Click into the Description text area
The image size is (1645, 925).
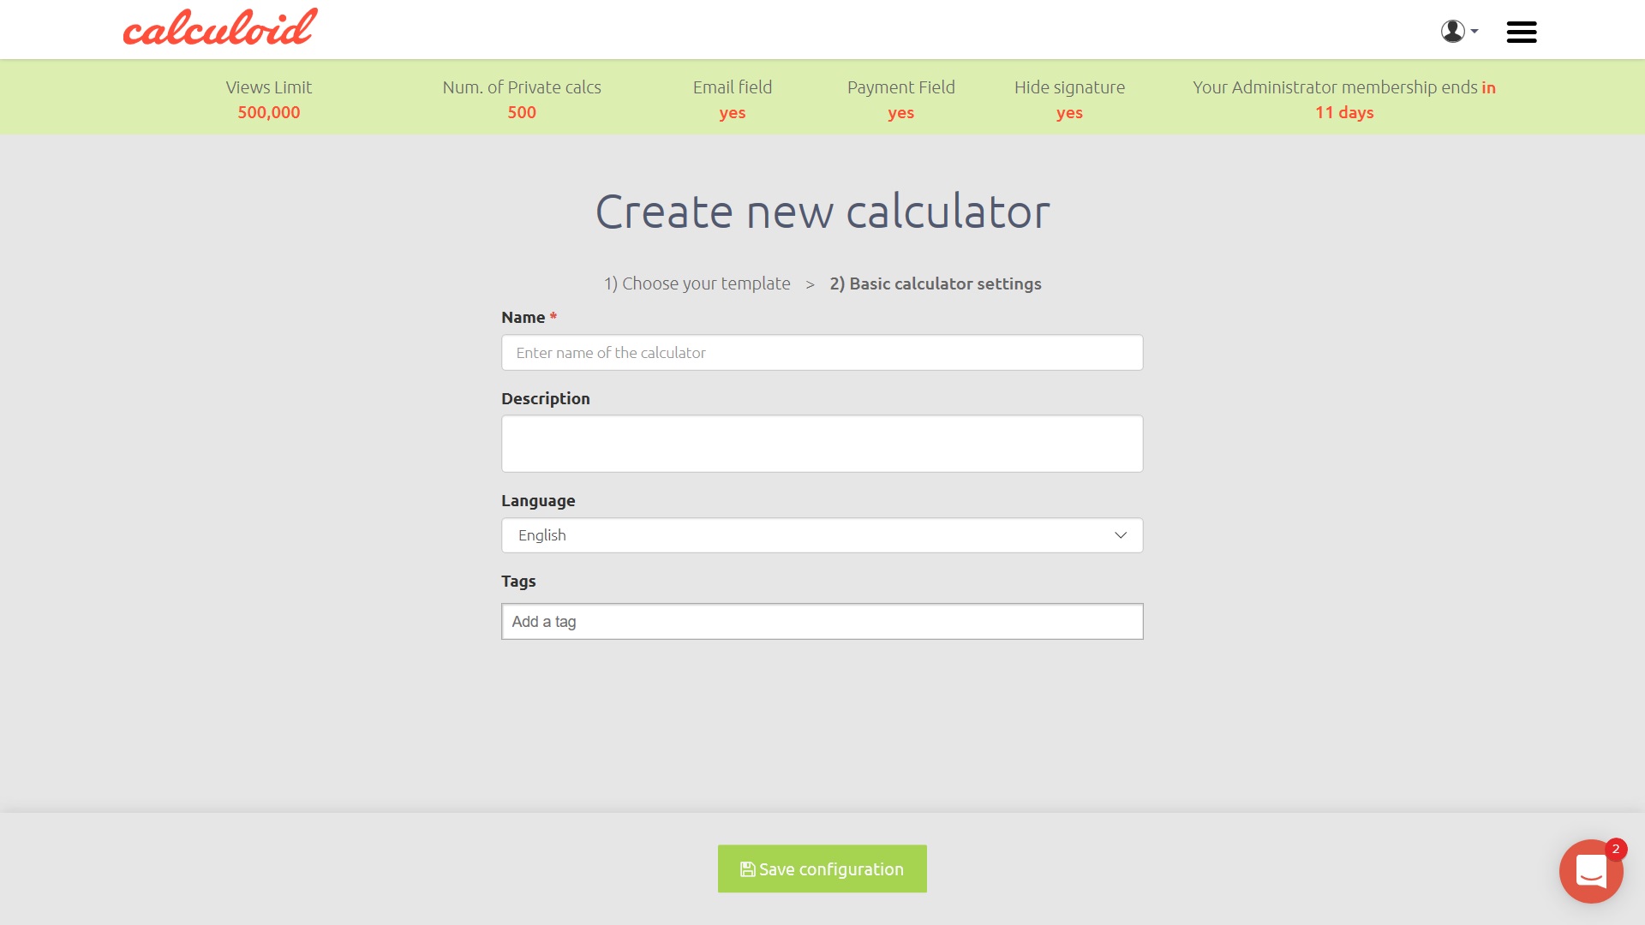[x=822, y=444]
